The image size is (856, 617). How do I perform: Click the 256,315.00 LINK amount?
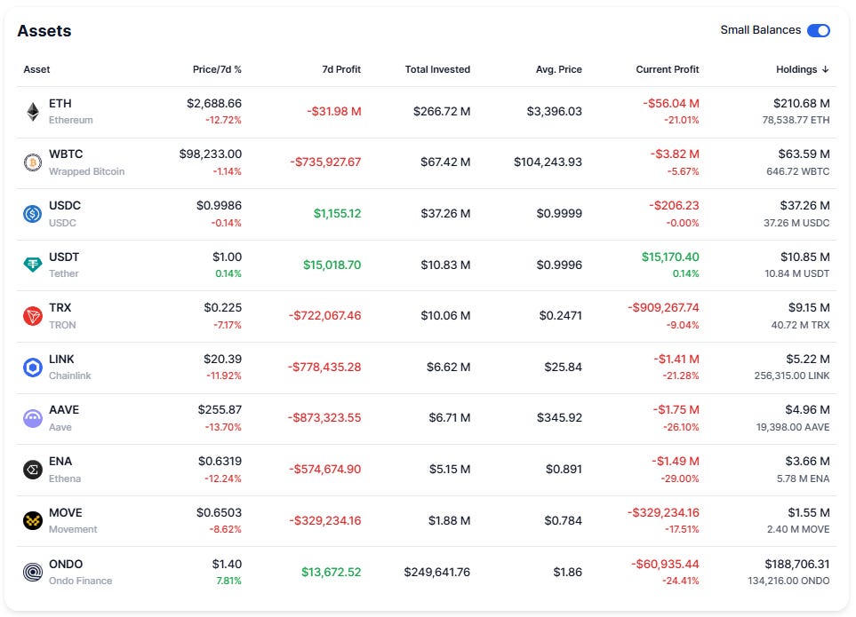(x=792, y=376)
